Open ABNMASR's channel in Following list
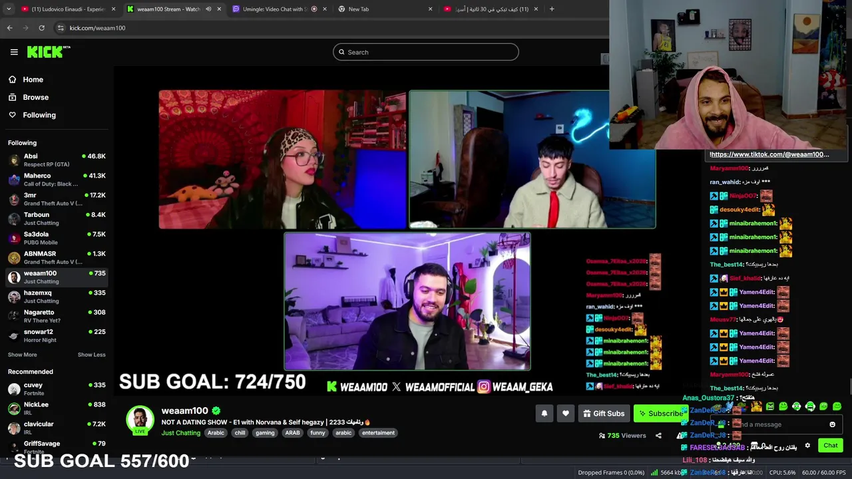This screenshot has width=852, height=479. 57,257
